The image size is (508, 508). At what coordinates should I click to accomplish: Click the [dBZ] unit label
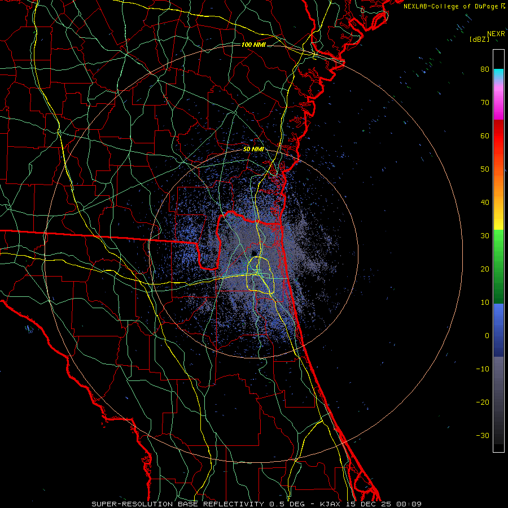click(x=479, y=39)
